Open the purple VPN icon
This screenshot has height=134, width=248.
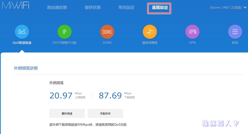[192, 32]
